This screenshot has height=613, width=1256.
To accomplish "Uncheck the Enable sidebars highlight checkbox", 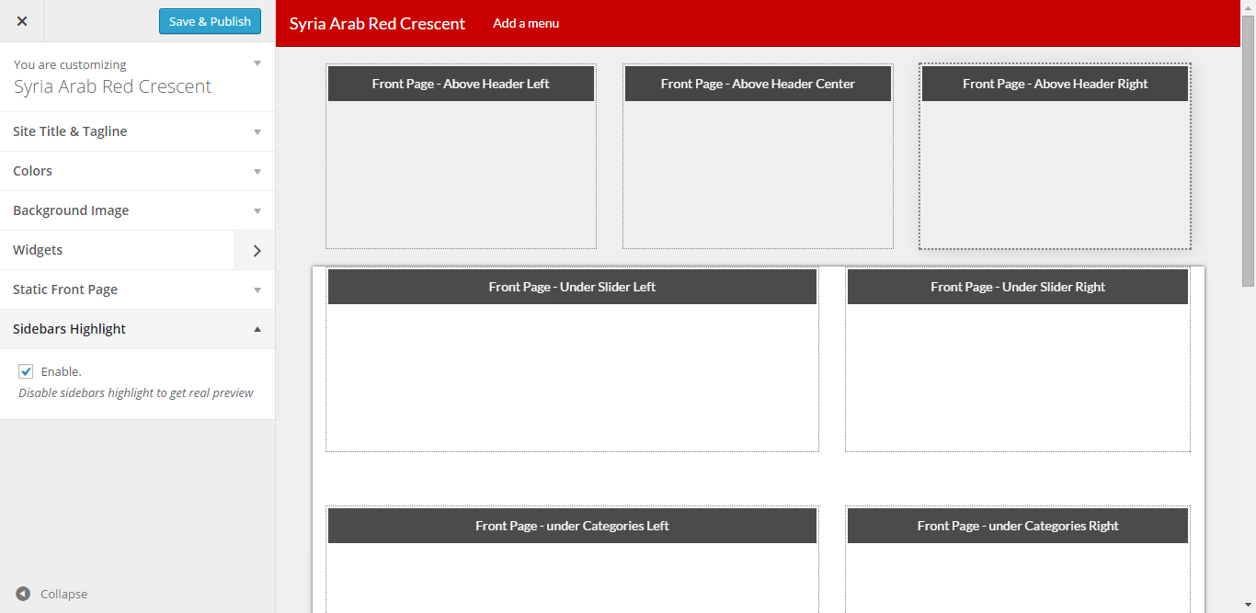I will 26,371.
